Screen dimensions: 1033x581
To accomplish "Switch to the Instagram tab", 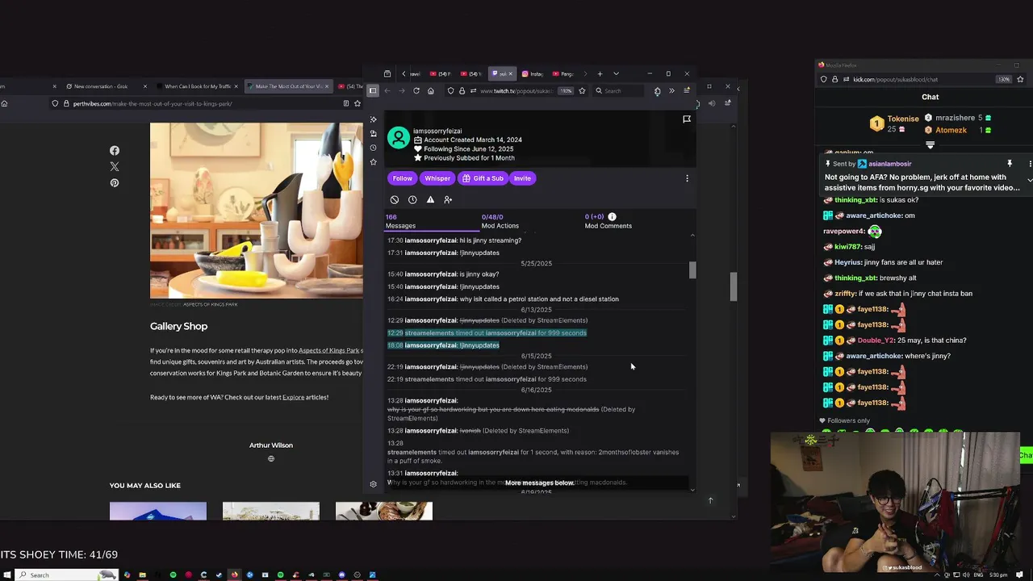I will point(533,74).
